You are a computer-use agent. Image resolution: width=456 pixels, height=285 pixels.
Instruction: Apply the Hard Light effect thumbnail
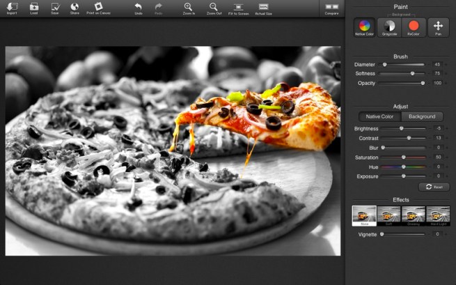pyautogui.click(x=438, y=216)
